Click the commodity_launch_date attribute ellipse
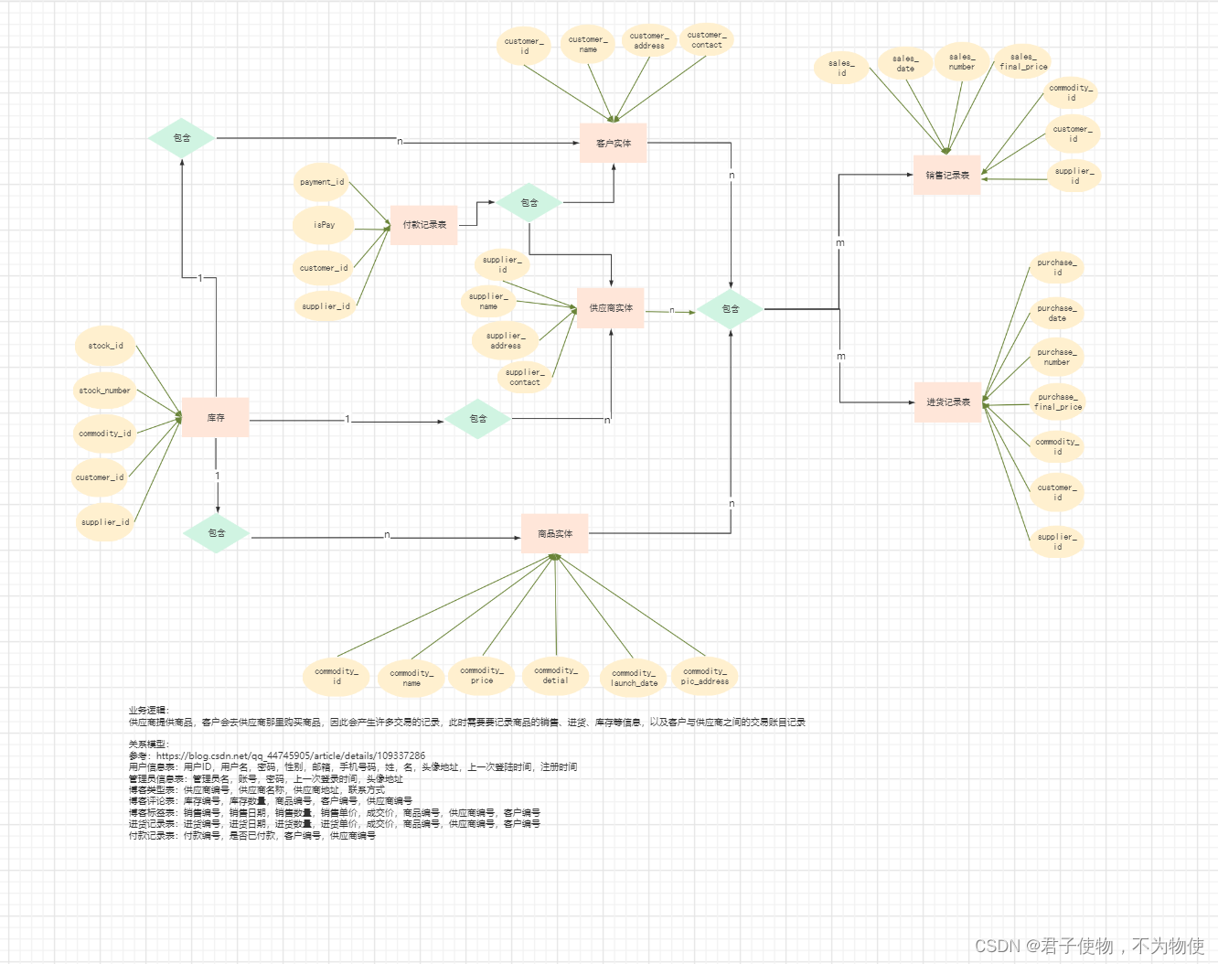Screen dimensions: 1218x964 (x=634, y=679)
